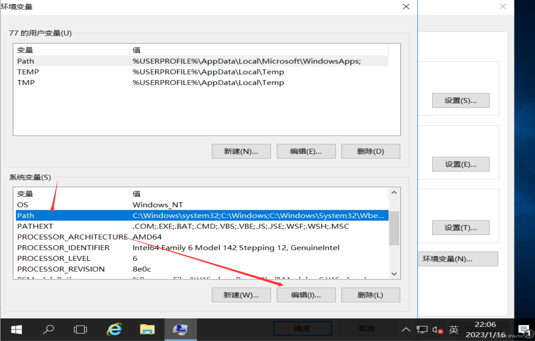
Task: Click system variables 编辑(I)... button
Action: (x=306, y=295)
